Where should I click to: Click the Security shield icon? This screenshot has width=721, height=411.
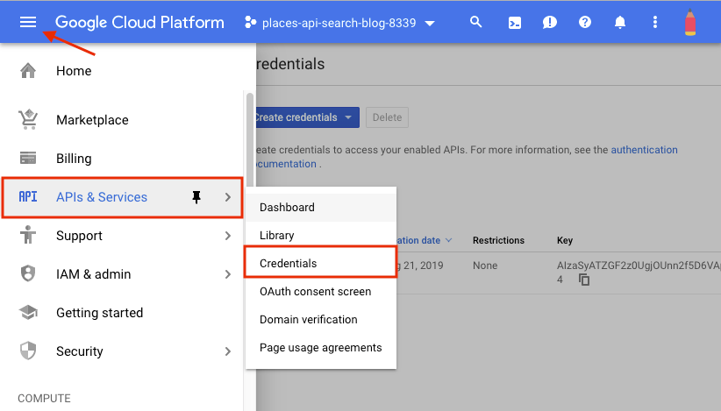pyautogui.click(x=28, y=351)
